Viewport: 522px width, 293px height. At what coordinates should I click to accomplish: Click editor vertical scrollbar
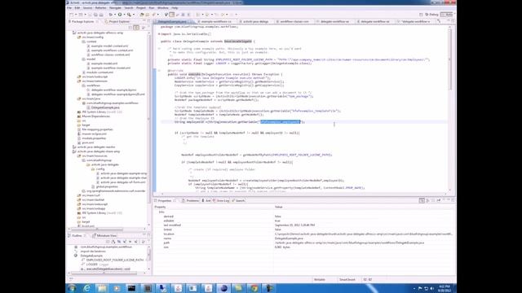pos(449,59)
